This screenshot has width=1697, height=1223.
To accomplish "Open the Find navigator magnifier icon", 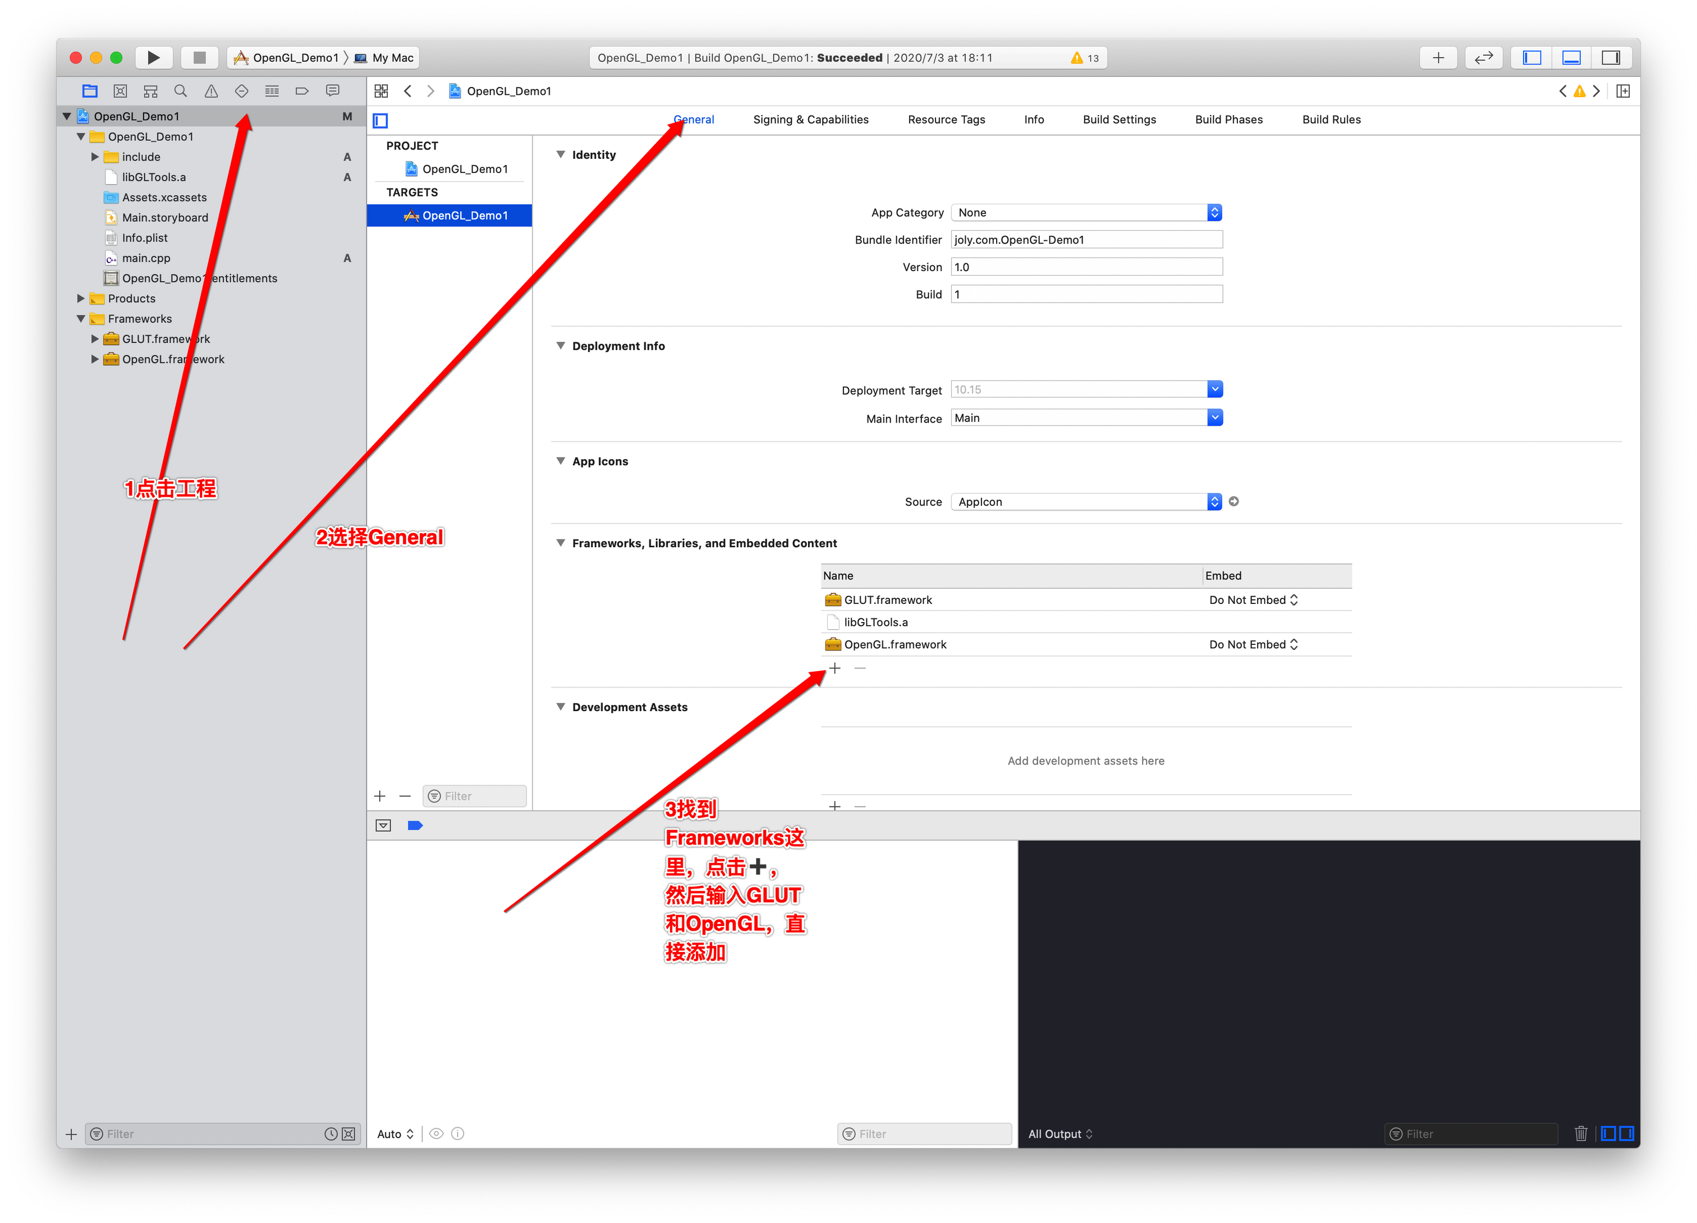I will click(180, 91).
